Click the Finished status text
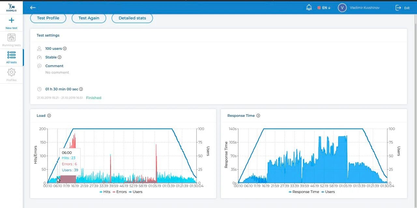The image size is (417, 208). point(93,98)
